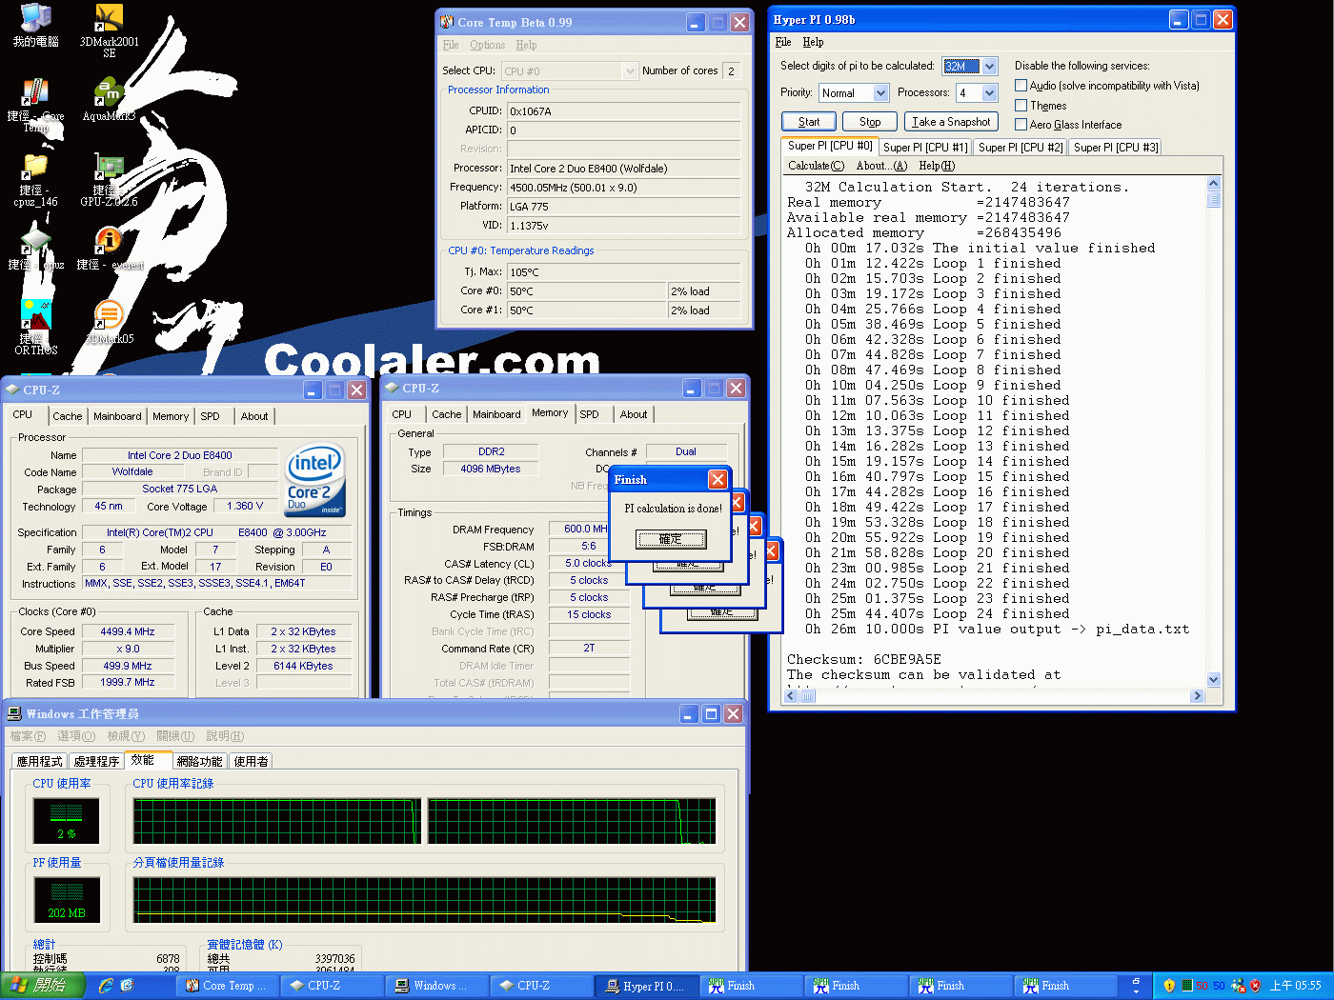Open the Mainboard tab in left CPU-Z window
Screen dimensions: 1334x1000
[117, 416]
